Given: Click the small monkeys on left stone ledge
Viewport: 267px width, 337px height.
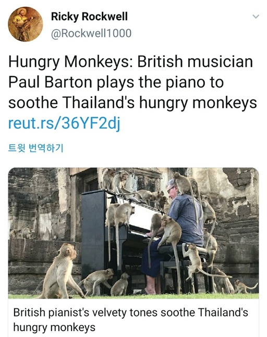Looking at the screenshot, I should point(22,233).
